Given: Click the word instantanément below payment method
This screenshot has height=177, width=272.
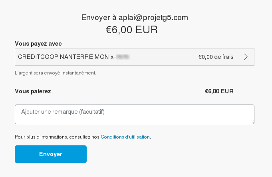Looking at the screenshot, I should pos(81,73).
